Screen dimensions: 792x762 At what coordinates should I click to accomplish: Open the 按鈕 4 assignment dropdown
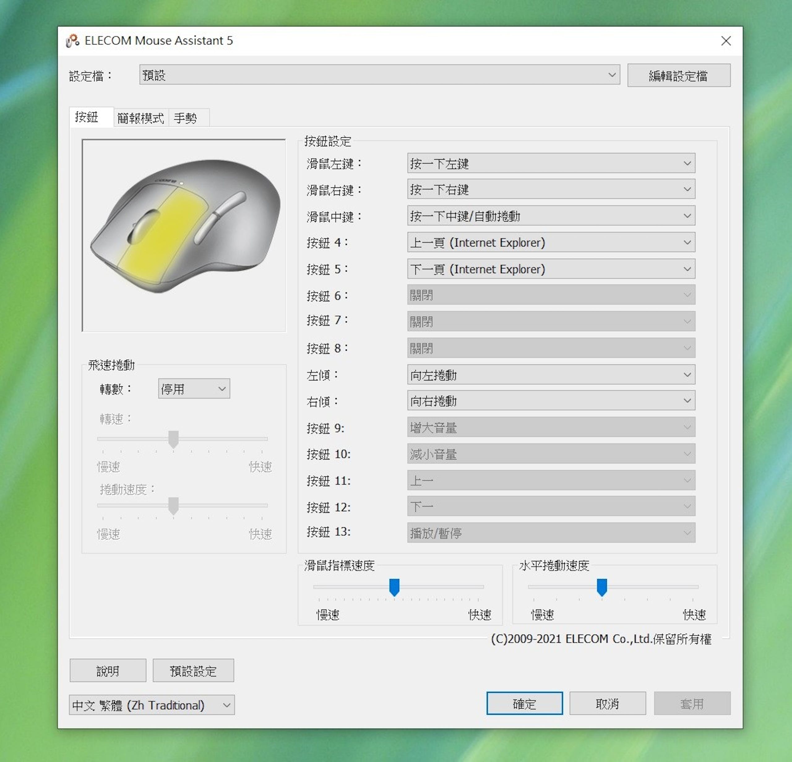coord(551,242)
